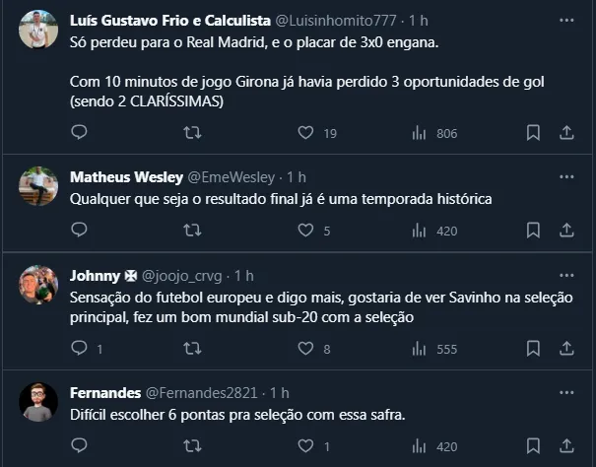Retweet Fernandes's tweet about seleção
Screen dimensions: 596x467
point(193,446)
